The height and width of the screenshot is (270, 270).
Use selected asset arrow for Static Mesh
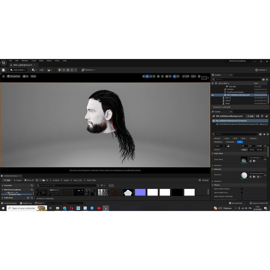point(250,161)
